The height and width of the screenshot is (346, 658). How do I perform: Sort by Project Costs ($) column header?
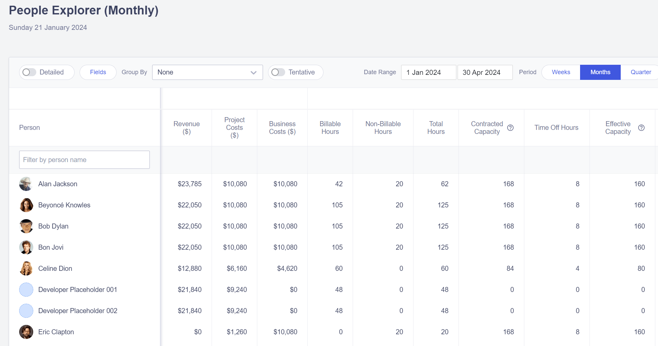coord(234,128)
